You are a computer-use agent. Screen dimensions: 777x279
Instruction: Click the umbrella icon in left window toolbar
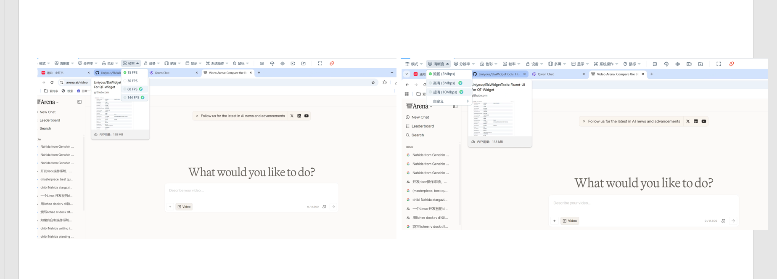point(272,64)
